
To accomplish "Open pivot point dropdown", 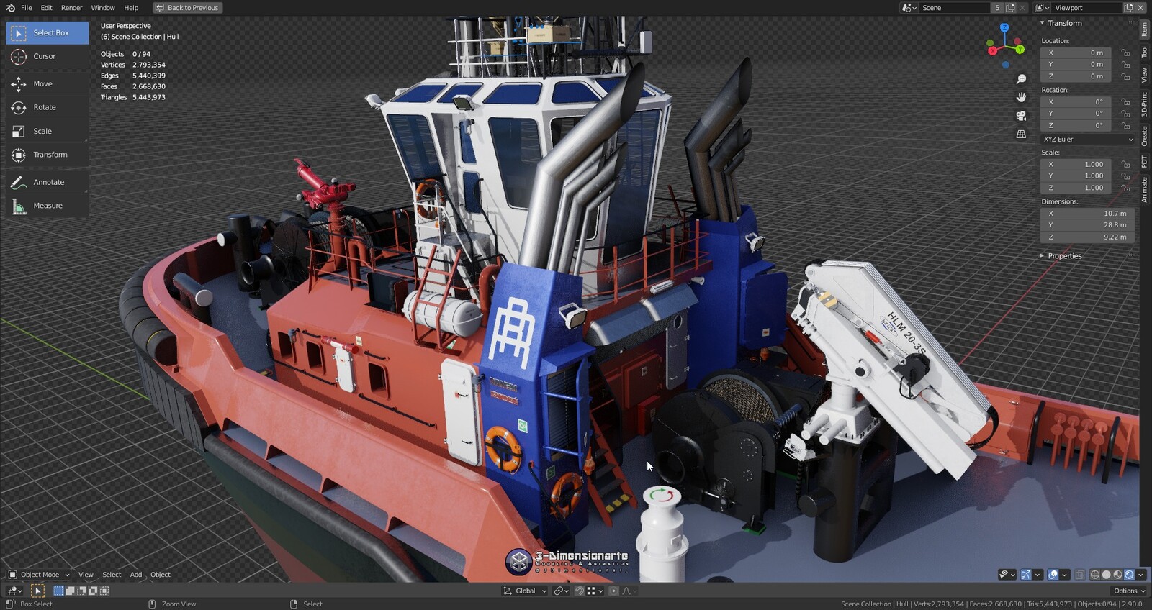I will tap(561, 591).
